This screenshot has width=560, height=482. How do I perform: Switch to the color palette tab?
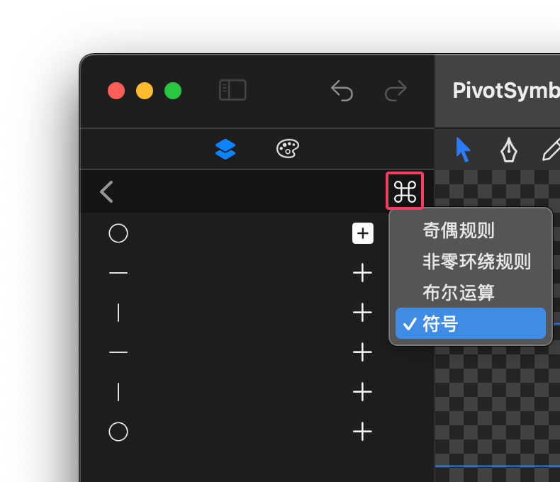pyautogui.click(x=288, y=149)
